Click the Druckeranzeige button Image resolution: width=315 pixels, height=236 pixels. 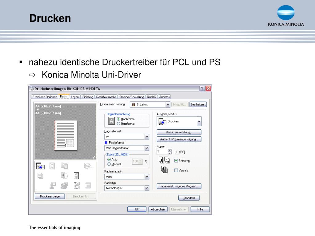coord(50,196)
